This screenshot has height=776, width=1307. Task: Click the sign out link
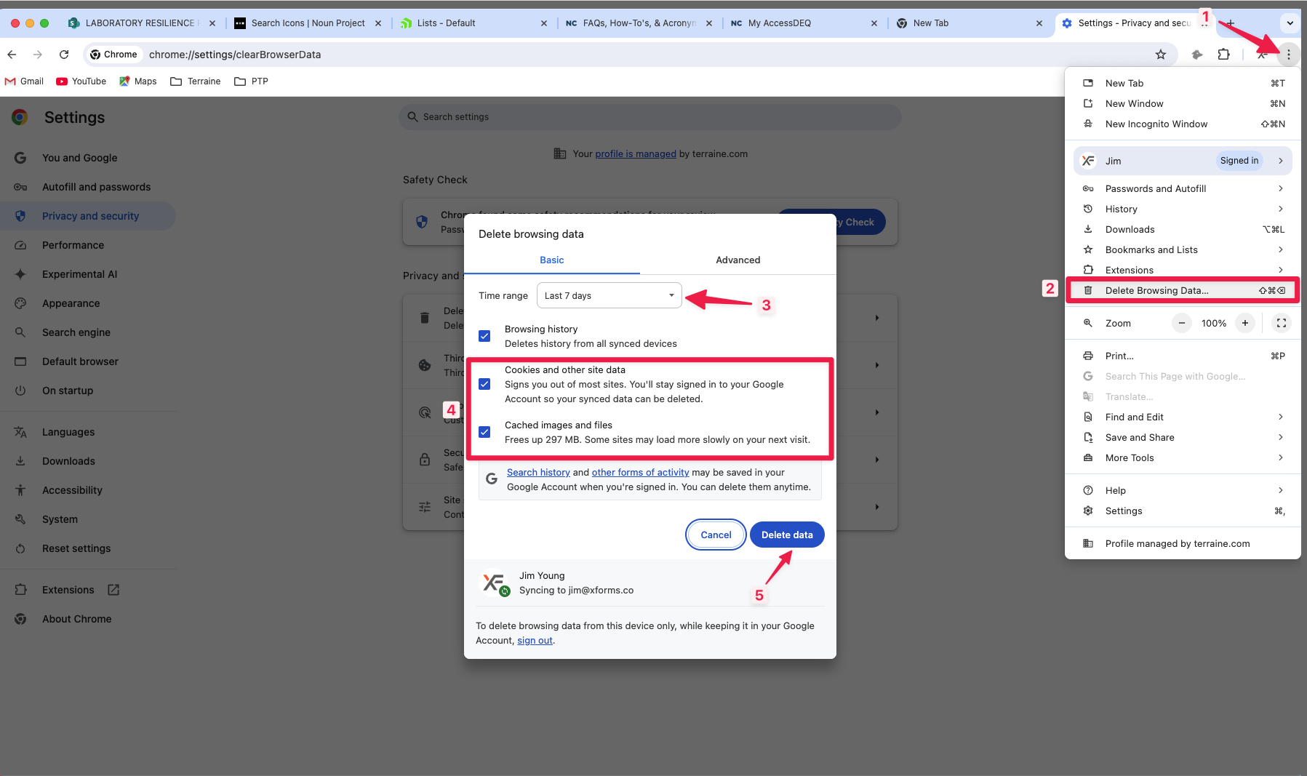(535, 641)
